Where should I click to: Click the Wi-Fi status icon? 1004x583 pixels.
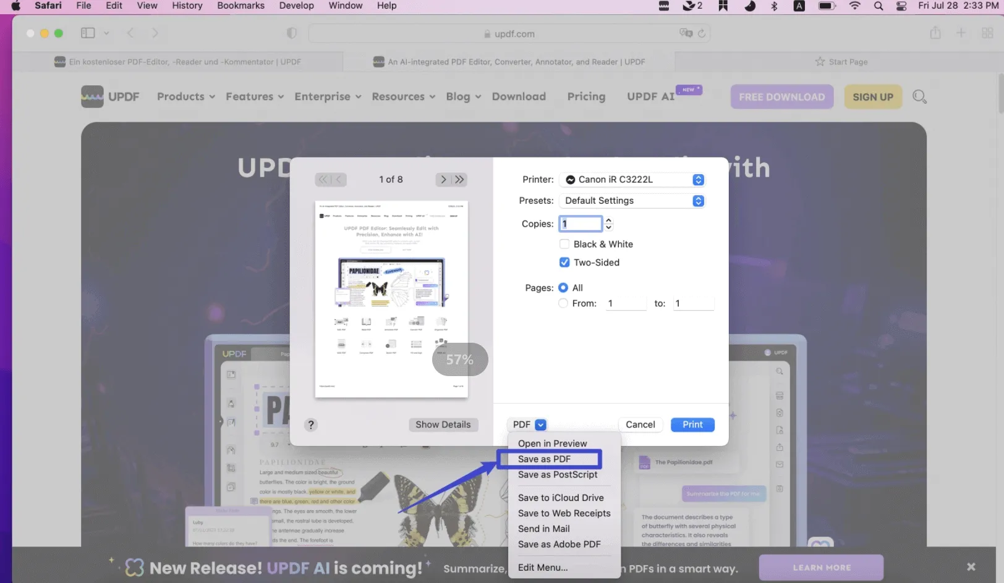click(x=855, y=6)
